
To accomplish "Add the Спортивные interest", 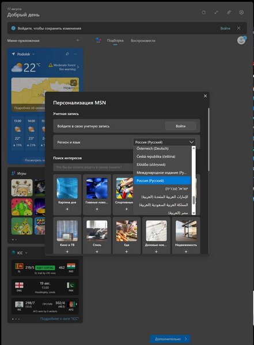I will 126,209.
